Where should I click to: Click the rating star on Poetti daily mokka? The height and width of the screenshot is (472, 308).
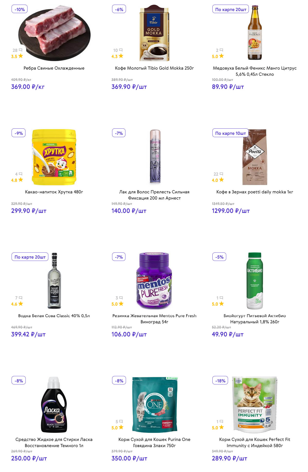pos(221,180)
